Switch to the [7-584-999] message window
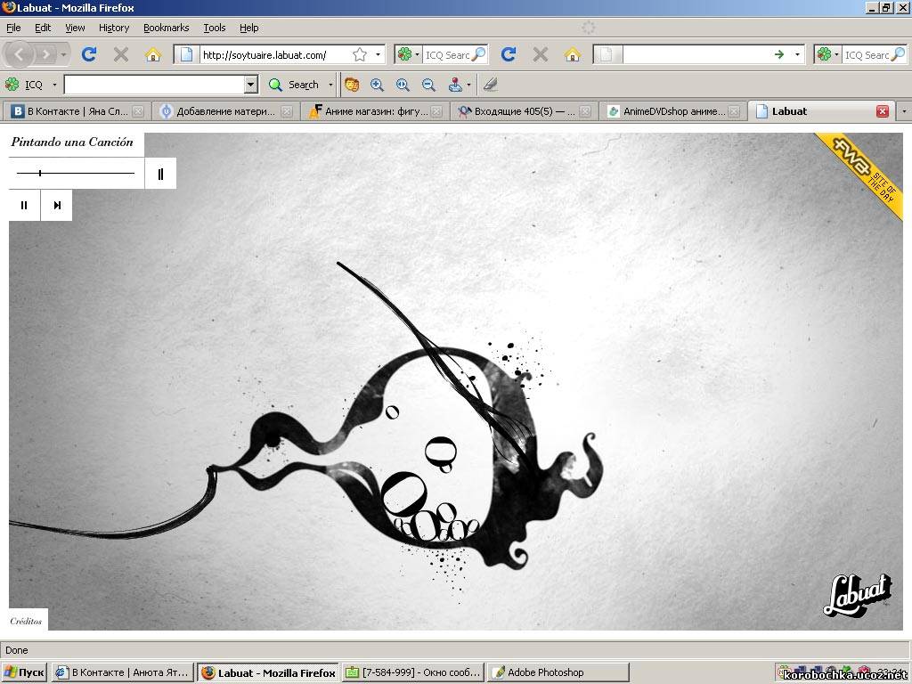This screenshot has width=912, height=684. click(413, 672)
